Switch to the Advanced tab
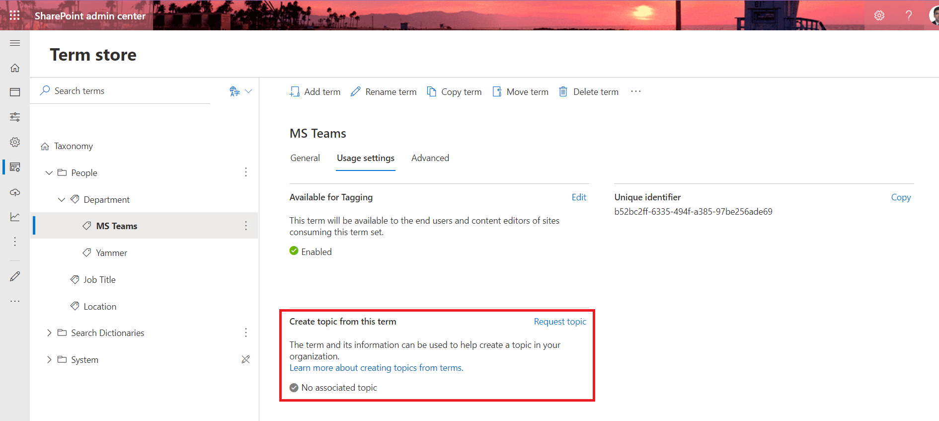 pyautogui.click(x=430, y=158)
